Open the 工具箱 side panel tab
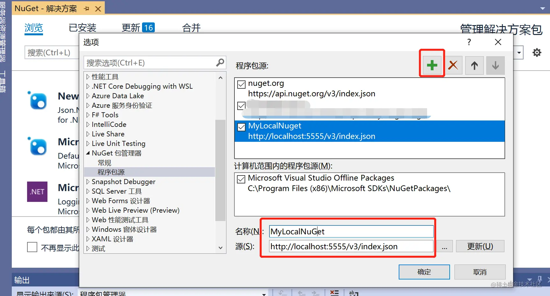Screen dimensions: 550x296 (3, 82)
